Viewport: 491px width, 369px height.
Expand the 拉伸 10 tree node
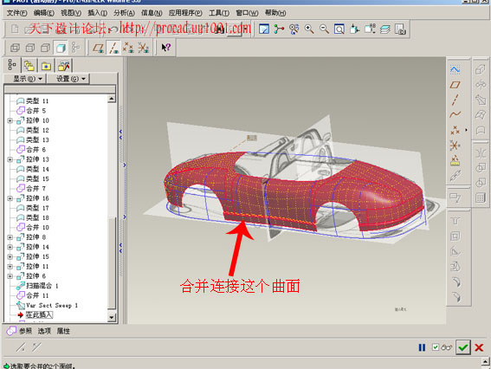10,120
